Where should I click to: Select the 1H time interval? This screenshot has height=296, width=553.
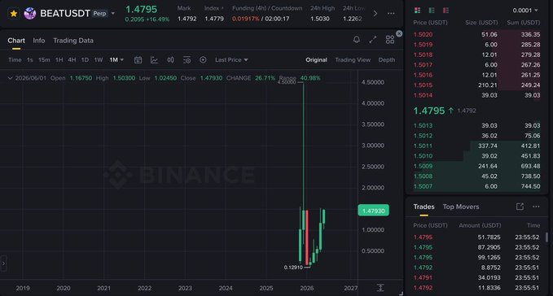point(59,60)
